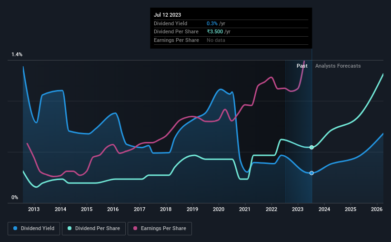Click the ₹3.500 Dividend Per Share value
391x242 pixels.
(215, 32)
